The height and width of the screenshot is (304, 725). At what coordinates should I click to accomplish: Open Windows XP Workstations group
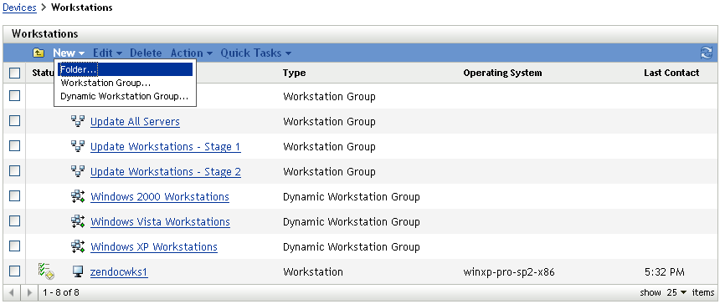pyautogui.click(x=154, y=247)
